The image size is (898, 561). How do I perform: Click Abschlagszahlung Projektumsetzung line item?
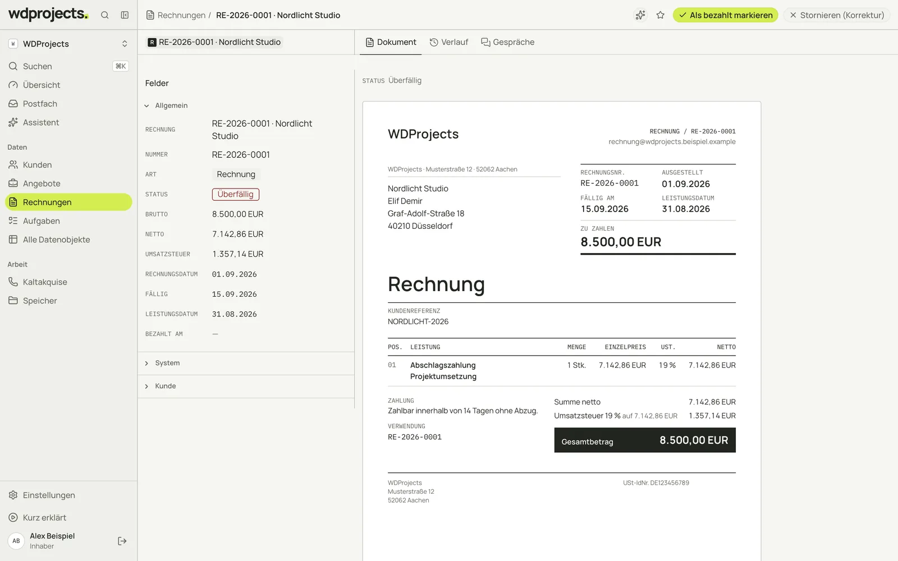[443, 371]
